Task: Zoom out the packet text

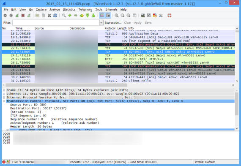Action: pos(123,16)
